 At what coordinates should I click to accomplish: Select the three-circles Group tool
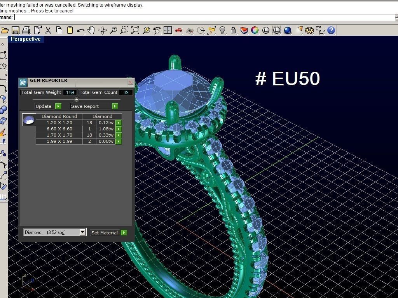tap(3, 153)
